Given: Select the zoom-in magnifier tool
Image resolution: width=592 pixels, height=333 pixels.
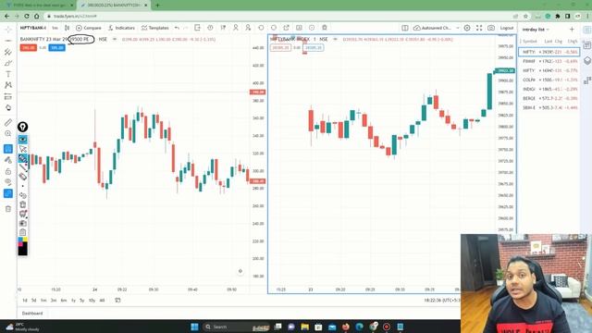Looking at the screenshot, I should [8, 133].
